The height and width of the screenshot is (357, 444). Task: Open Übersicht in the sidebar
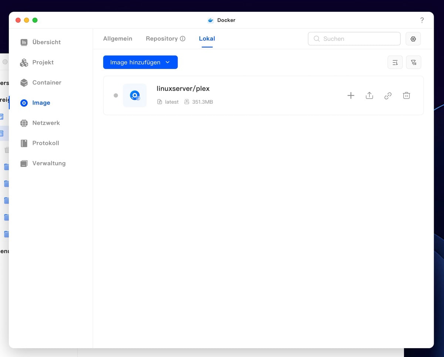tap(46, 42)
